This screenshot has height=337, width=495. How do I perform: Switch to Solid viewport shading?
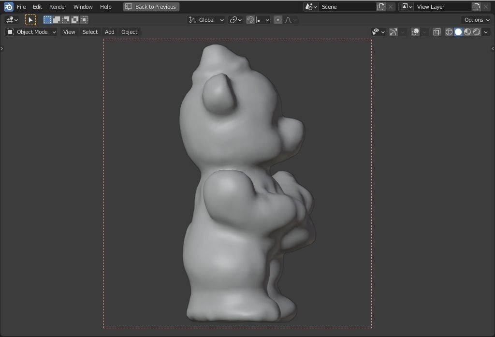pyautogui.click(x=458, y=32)
